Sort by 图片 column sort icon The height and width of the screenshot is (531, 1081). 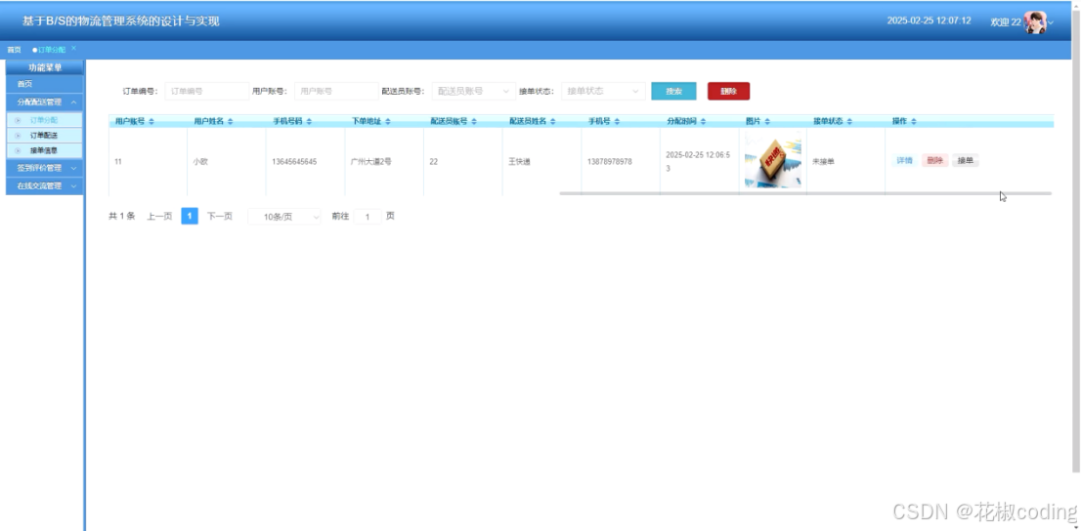[x=766, y=121]
